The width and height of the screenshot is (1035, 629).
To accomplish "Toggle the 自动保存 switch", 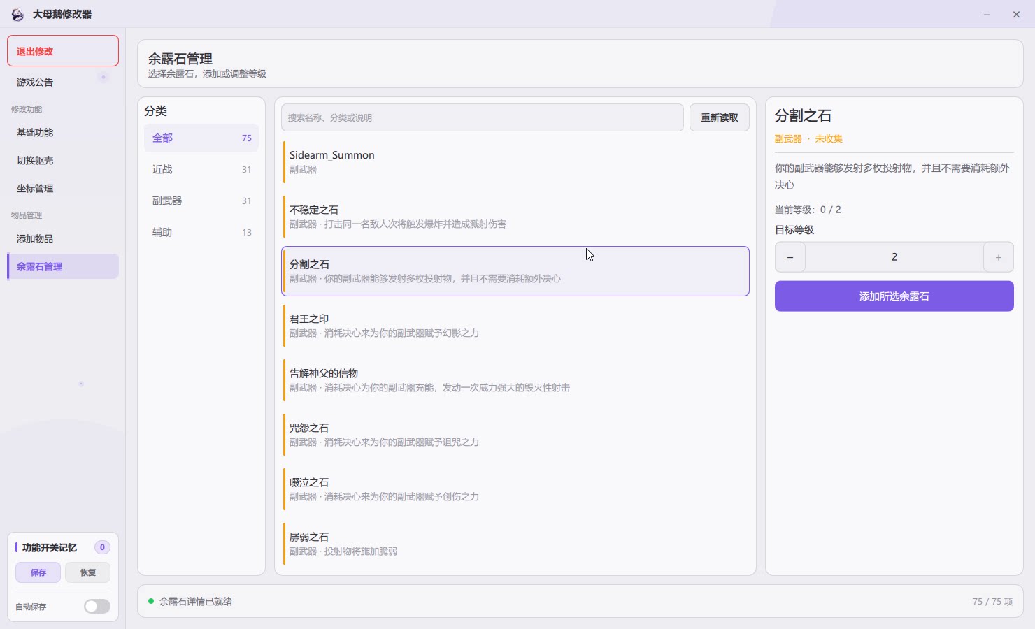I will 97,606.
